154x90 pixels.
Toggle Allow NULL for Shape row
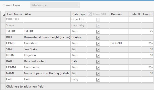coord(98,26)
